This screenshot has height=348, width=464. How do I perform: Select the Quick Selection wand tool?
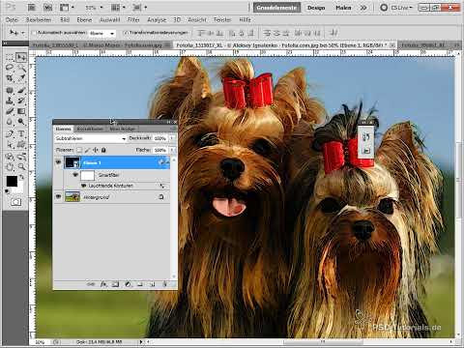coord(21,68)
